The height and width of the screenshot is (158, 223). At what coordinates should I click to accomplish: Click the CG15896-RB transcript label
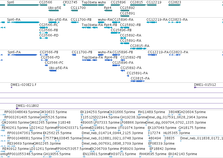[x=121, y=30]
